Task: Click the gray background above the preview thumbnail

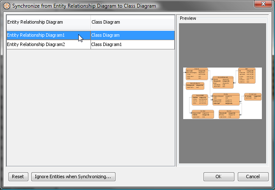Action: (223, 46)
